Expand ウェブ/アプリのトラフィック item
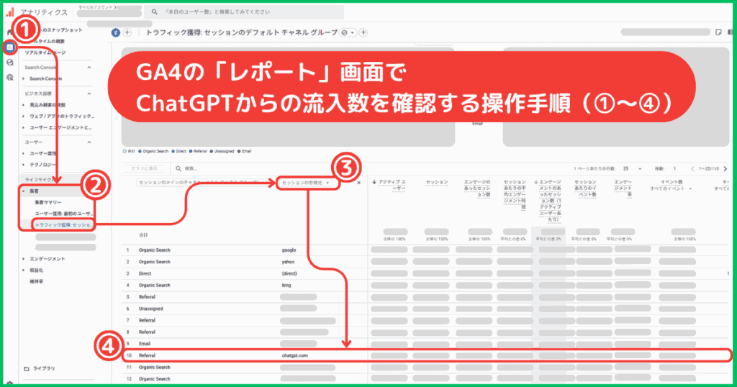This screenshot has width=737, height=387. (x=24, y=116)
